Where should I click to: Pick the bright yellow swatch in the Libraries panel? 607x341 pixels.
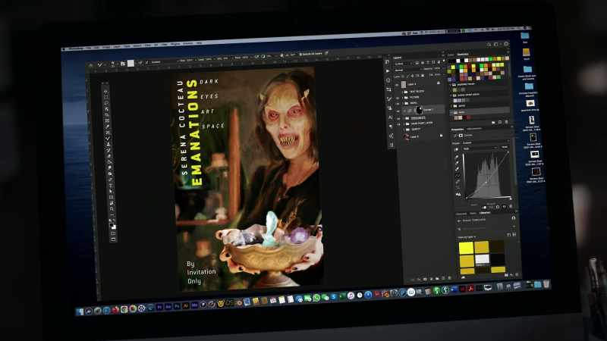(x=466, y=248)
